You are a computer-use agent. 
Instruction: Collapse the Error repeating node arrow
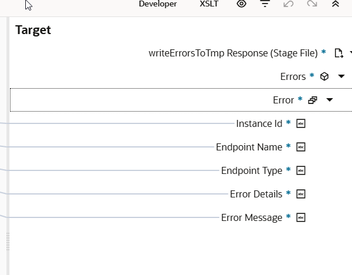[x=330, y=100]
